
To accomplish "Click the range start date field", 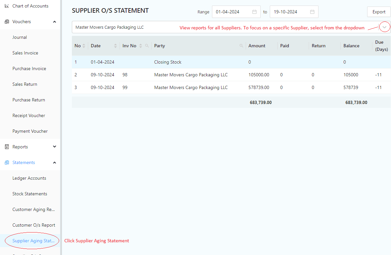I will tap(236, 12).
